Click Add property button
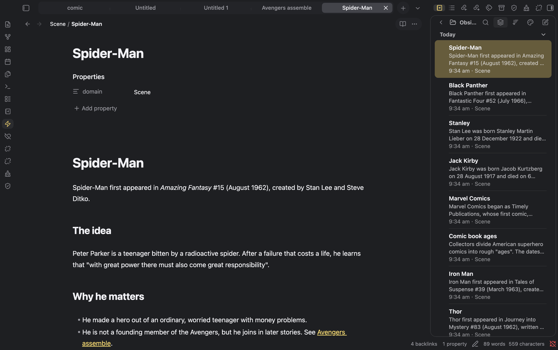The height and width of the screenshot is (350, 558). (x=95, y=108)
